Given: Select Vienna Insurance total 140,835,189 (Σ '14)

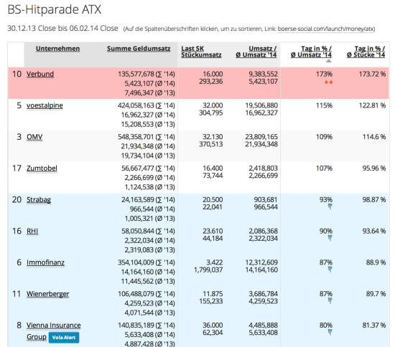Looking at the screenshot, I should [x=146, y=325].
